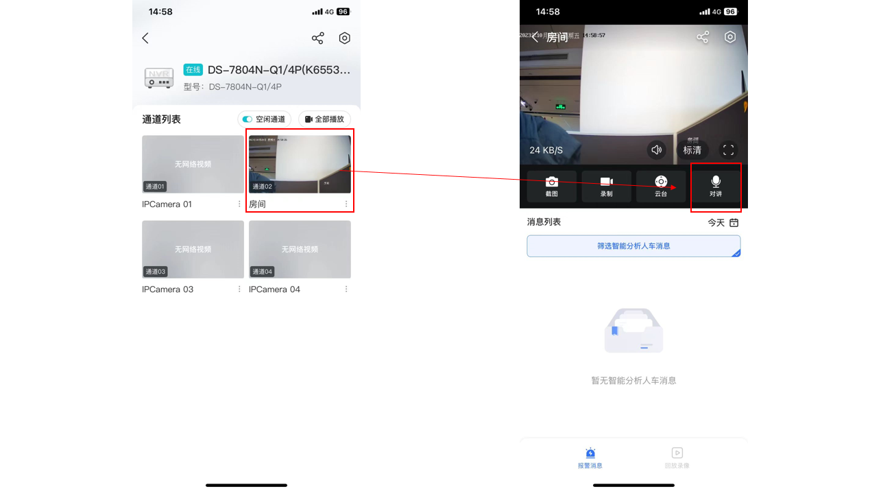Viewport: 870px width, 489px height.
Task: Switch to the 回放录像 playback tab
Action: click(677, 457)
